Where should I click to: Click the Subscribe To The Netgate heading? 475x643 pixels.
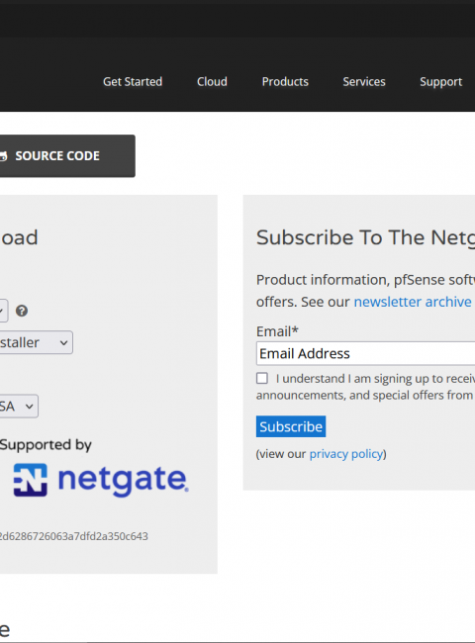point(365,237)
